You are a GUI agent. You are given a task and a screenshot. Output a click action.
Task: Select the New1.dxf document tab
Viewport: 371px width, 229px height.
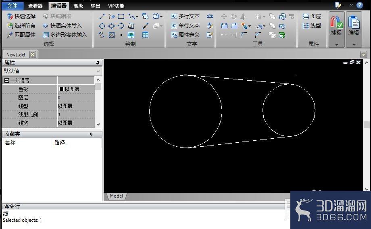(16, 55)
